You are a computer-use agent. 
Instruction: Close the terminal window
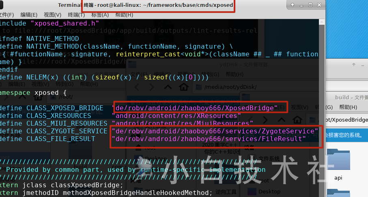pyautogui.click(x=319, y=5)
